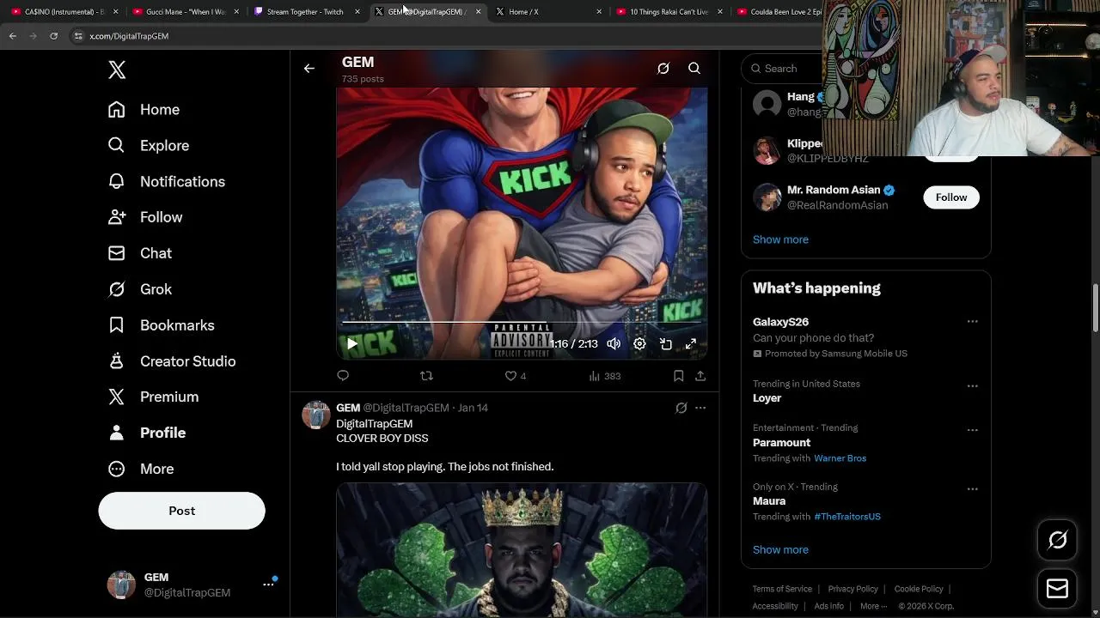Open more options for Loyer trend
This screenshot has width=1100, height=618.
972,386
